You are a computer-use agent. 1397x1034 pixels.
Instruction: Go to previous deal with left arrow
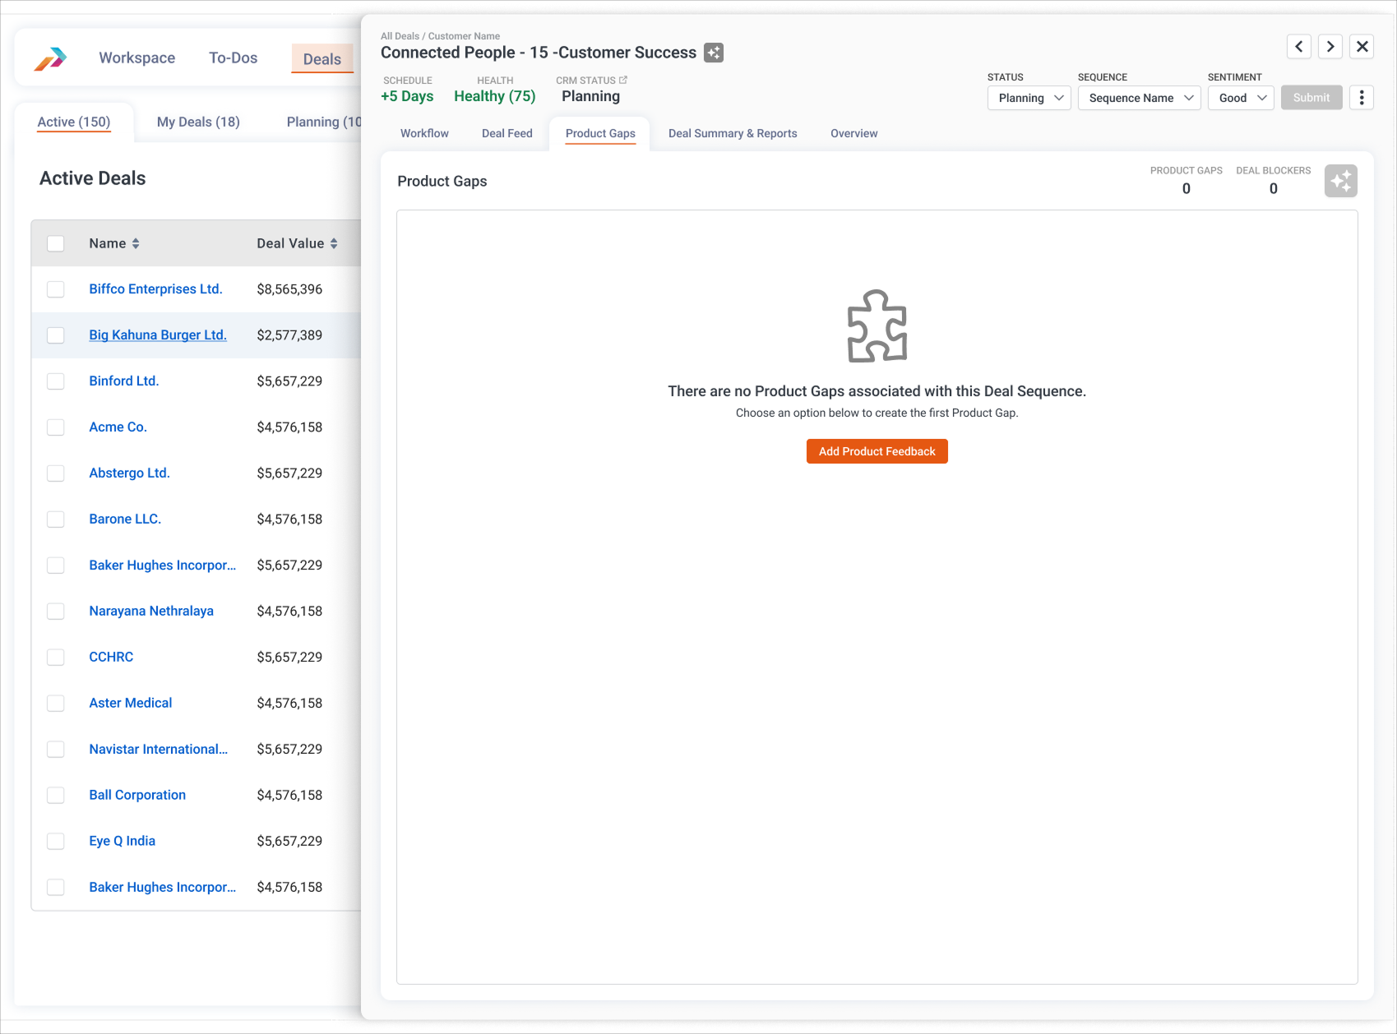pyautogui.click(x=1299, y=47)
